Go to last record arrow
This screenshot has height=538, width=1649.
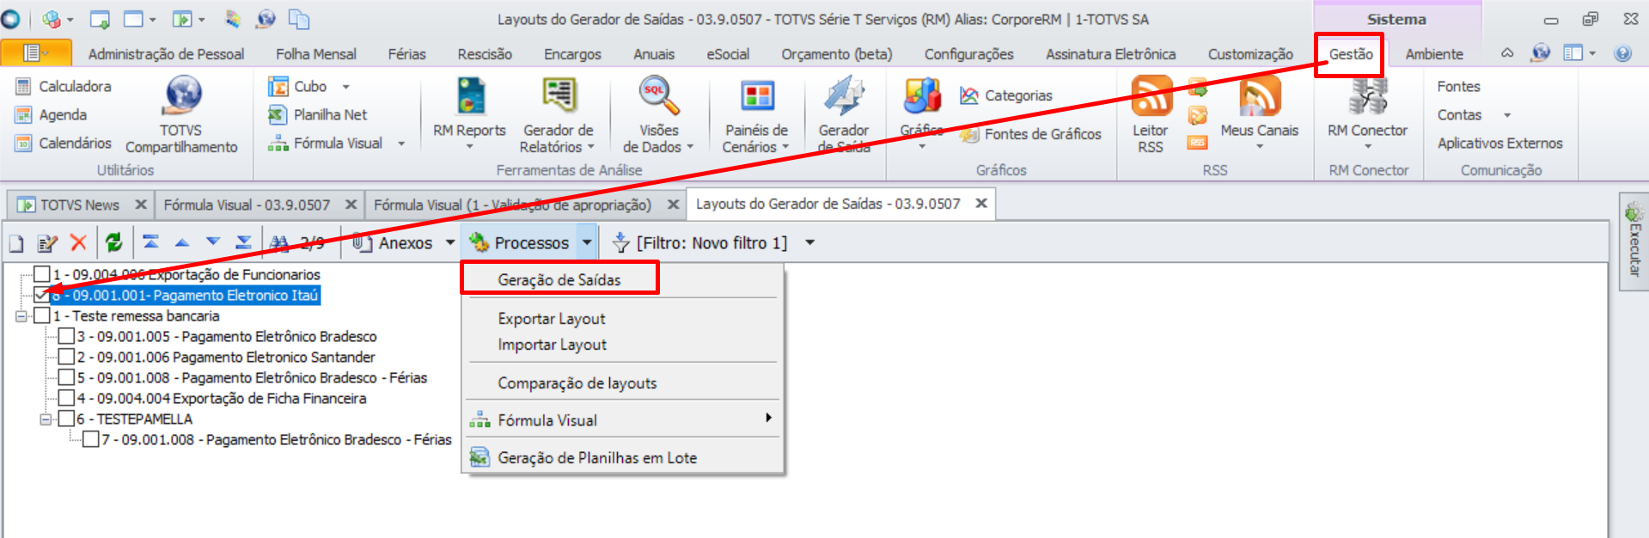coord(244,242)
